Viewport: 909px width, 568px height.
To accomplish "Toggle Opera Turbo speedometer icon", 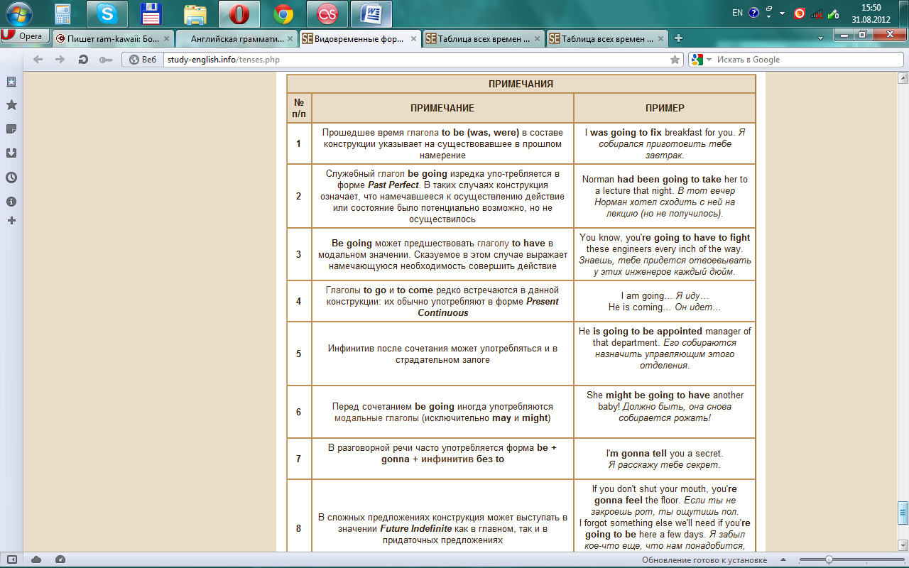I will 60,559.
